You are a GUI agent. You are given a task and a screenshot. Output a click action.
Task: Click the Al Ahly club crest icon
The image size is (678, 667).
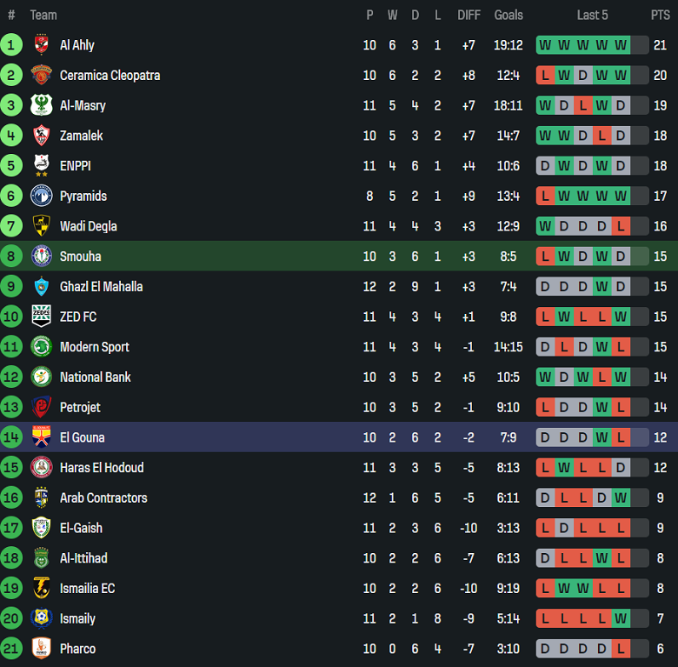tap(41, 45)
